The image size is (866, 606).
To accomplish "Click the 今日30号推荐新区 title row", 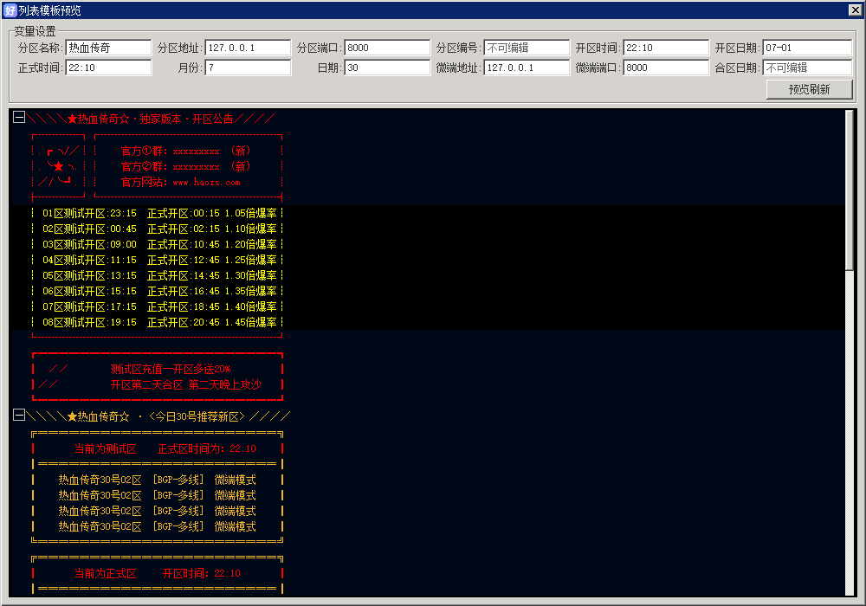I will tap(158, 416).
